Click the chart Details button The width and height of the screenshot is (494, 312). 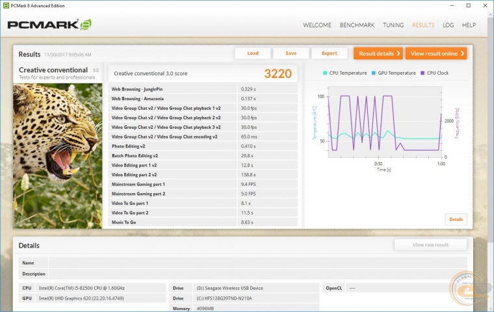pyautogui.click(x=456, y=220)
